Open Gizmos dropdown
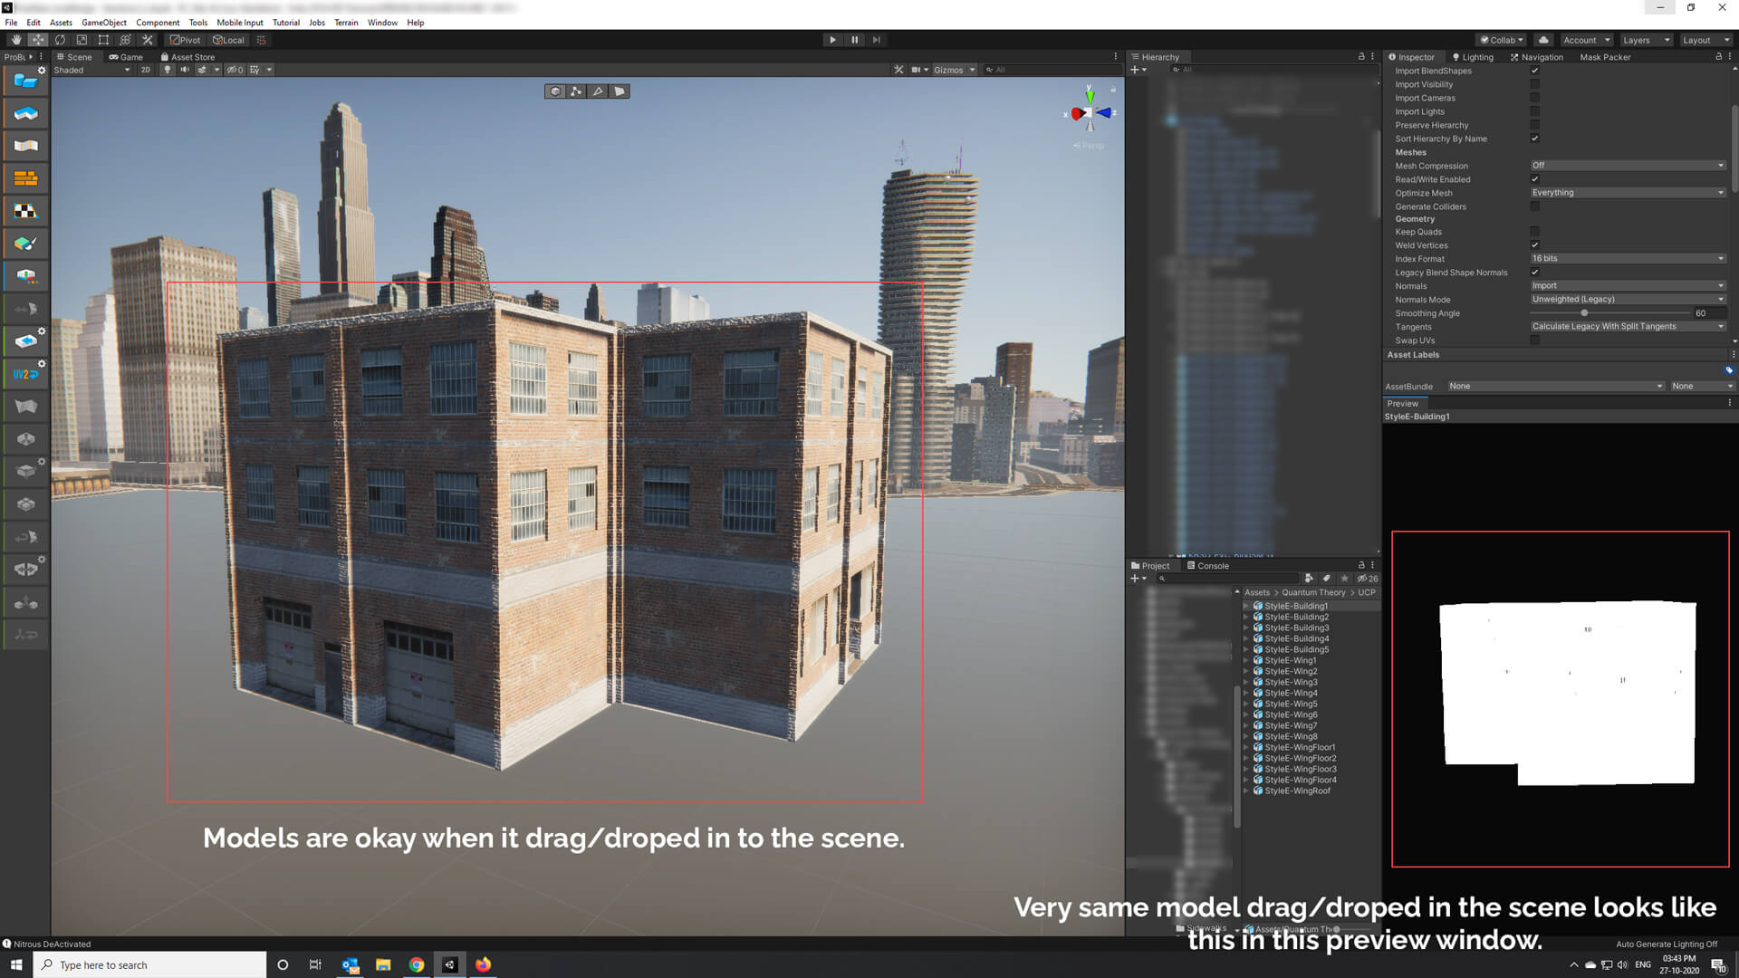This screenshot has height=978, width=1739. point(955,70)
